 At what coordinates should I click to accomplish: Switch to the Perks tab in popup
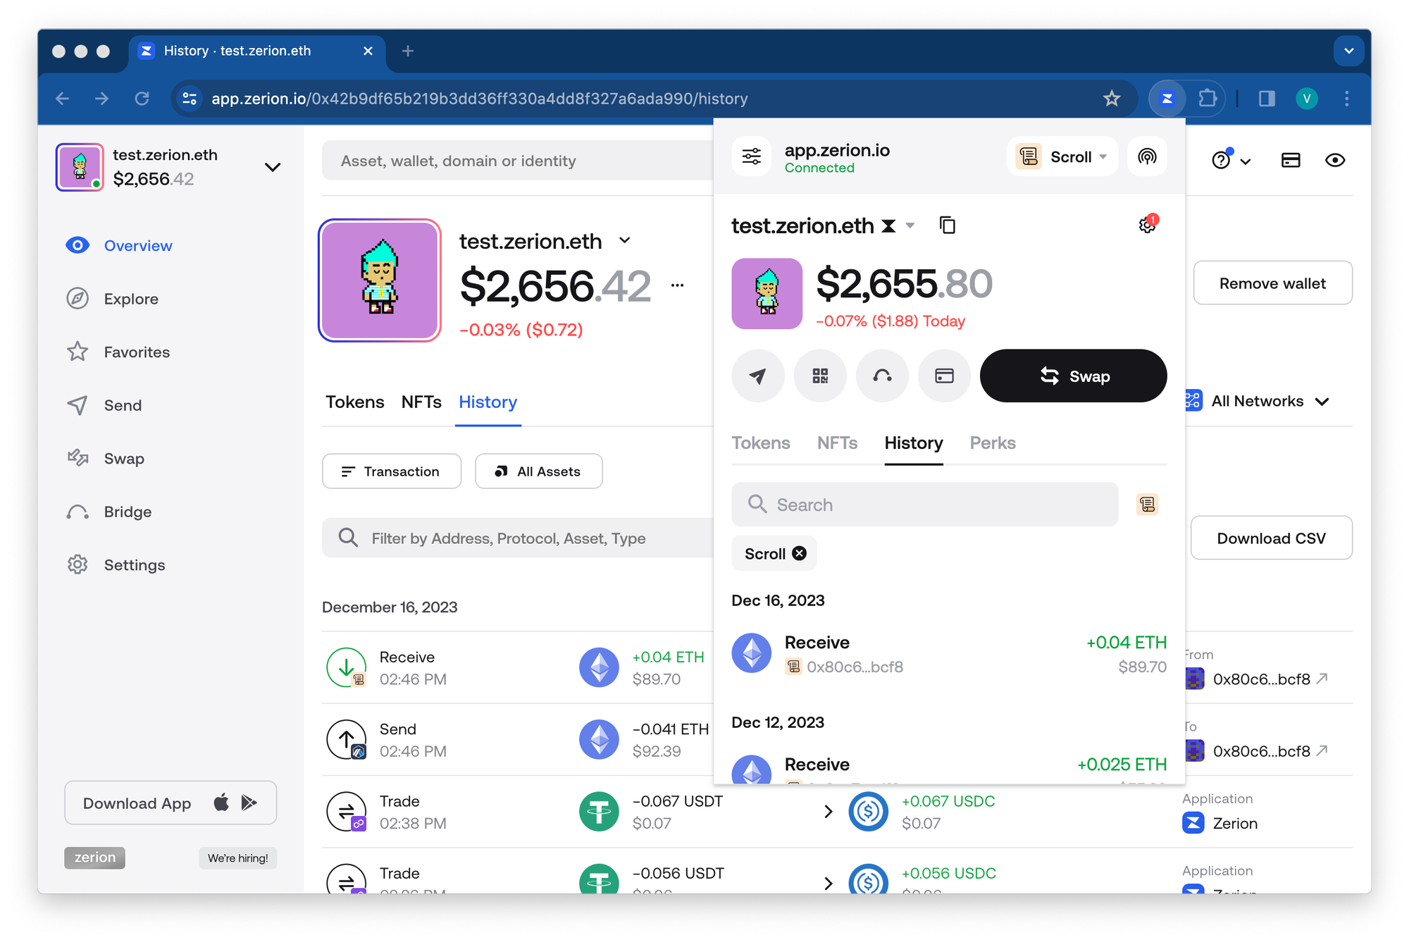tap(992, 443)
